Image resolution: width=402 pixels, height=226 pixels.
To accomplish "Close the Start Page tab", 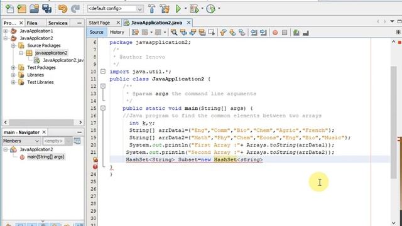I will [118, 23].
